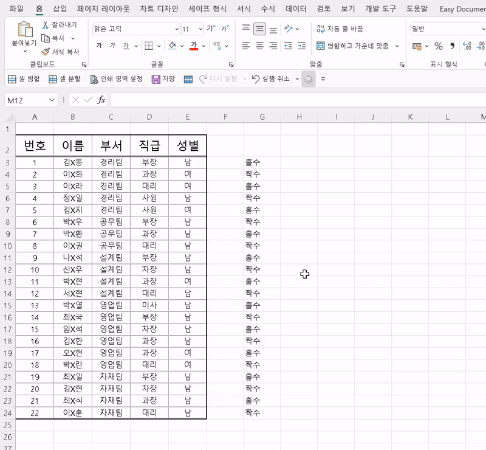Open the undo history dropdown arrow
Image resolution: width=486 pixels, height=450 pixels.
[297, 79]
